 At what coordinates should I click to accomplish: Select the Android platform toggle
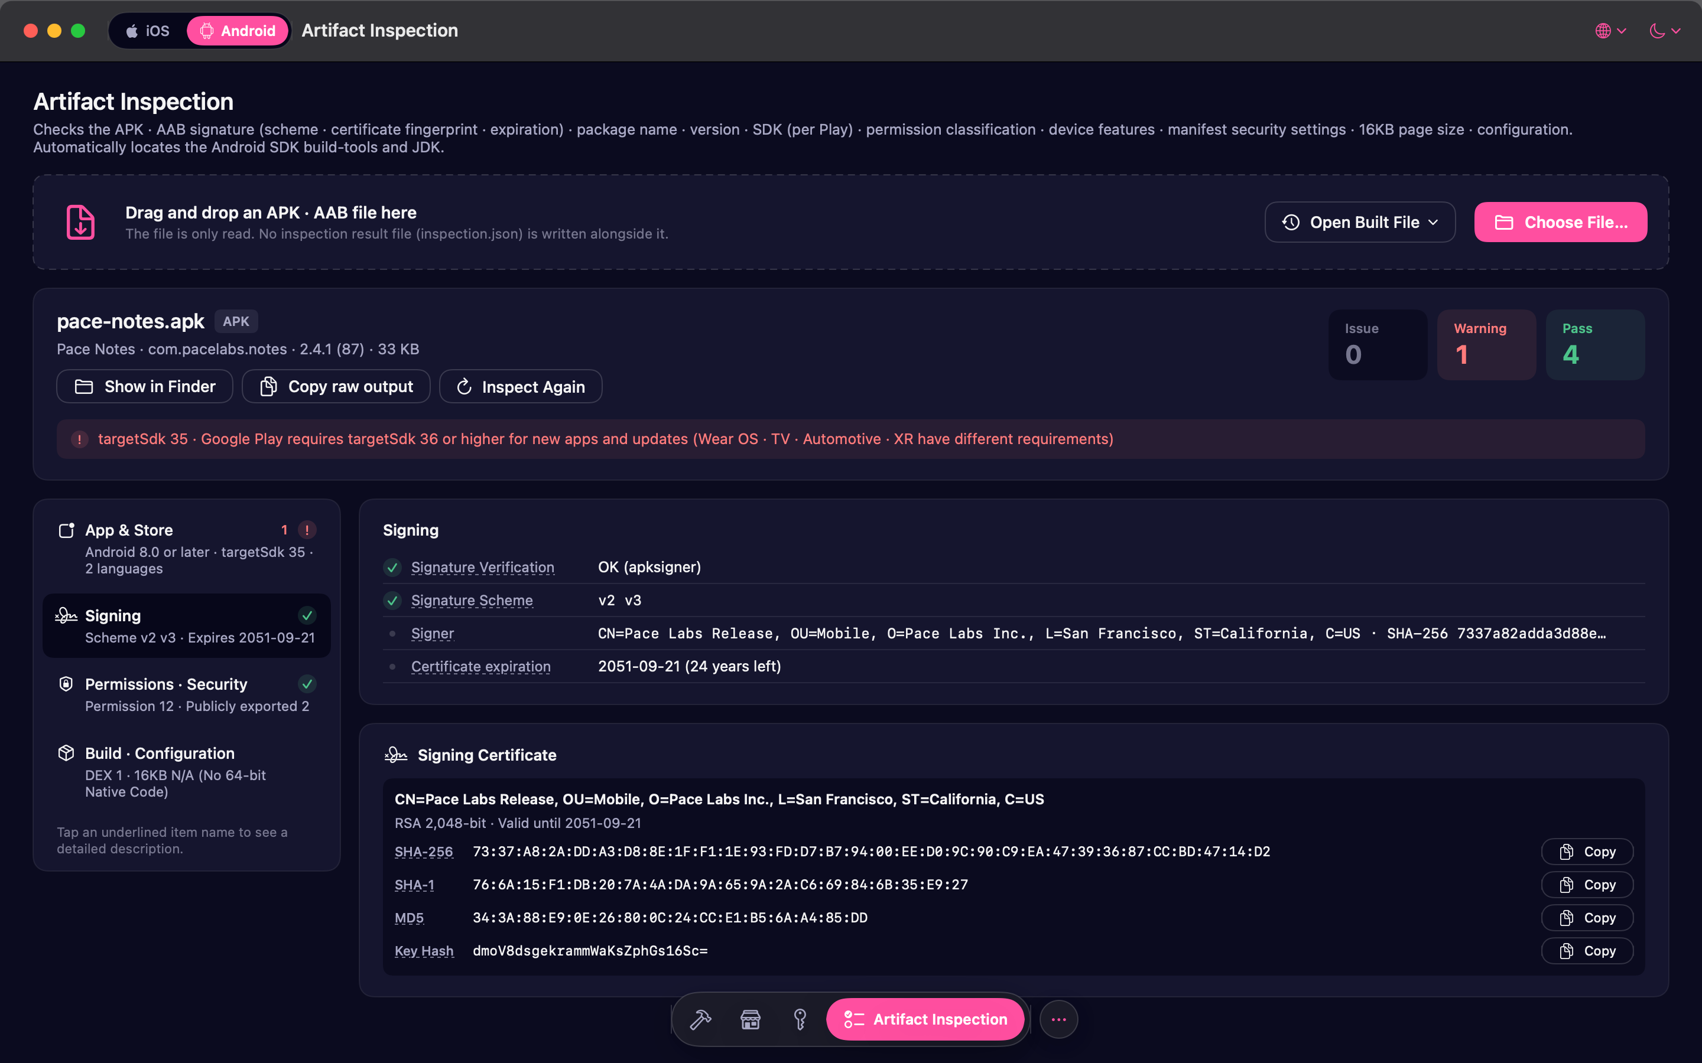point(238,31)
